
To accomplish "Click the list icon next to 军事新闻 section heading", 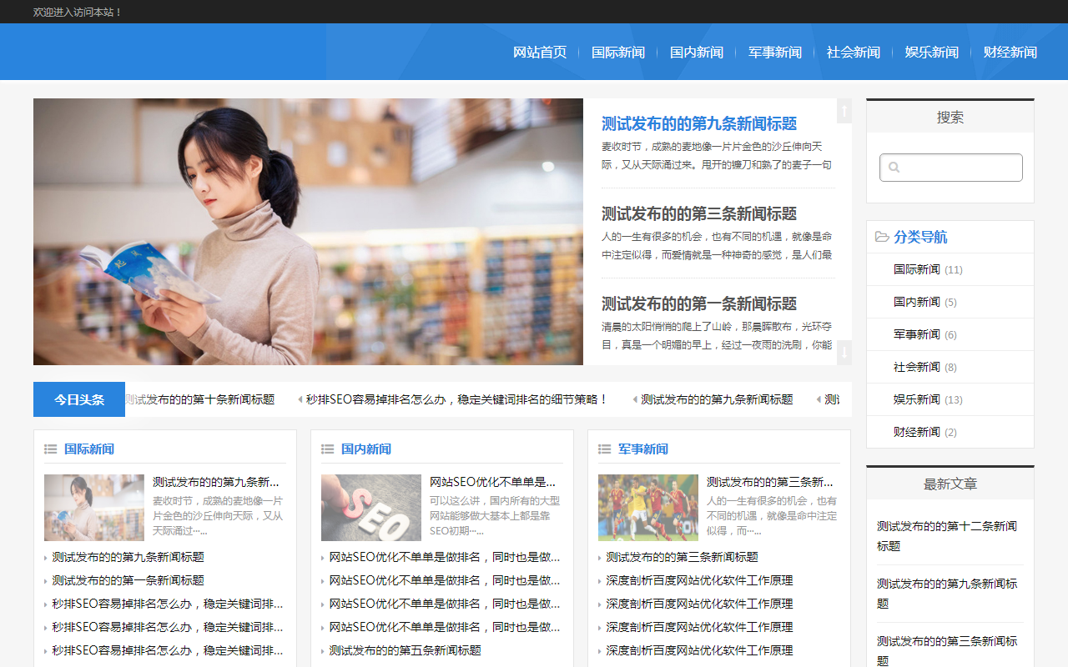I will click(x=604, y=449).
